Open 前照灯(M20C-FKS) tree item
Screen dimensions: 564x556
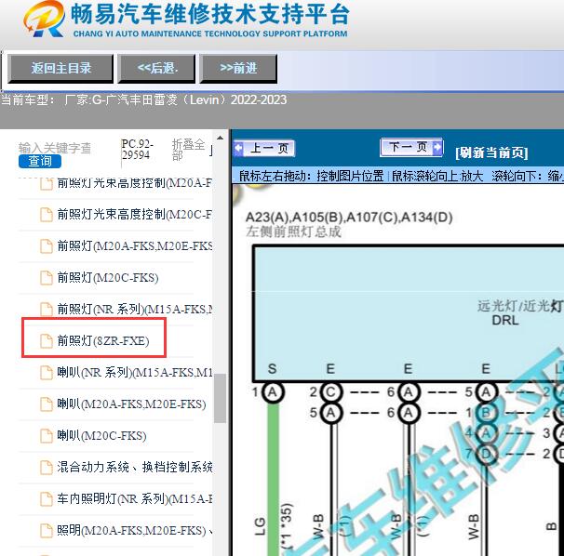[108, 277]
